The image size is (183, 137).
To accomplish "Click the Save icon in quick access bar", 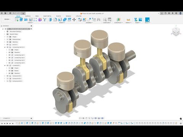I will click(10, 13).
